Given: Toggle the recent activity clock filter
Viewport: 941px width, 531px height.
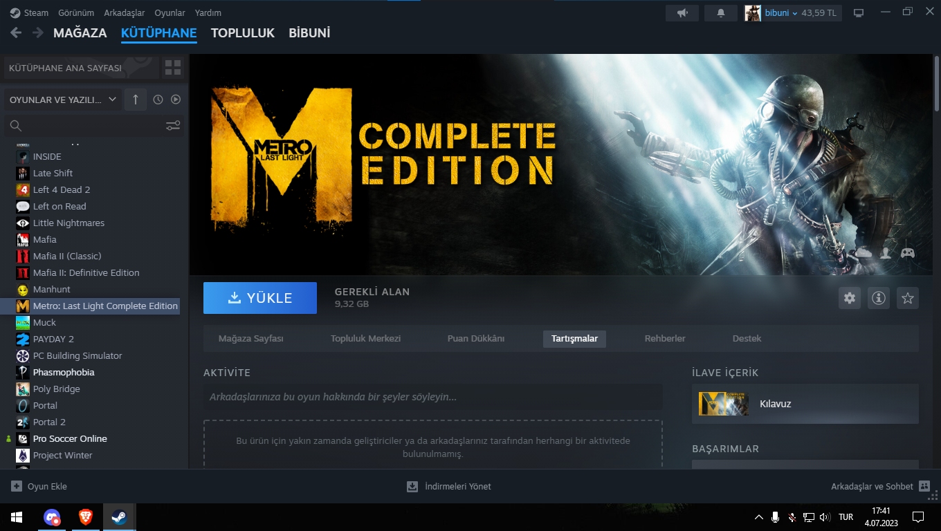Looking at the screenshot, I should tap(158, 100).
